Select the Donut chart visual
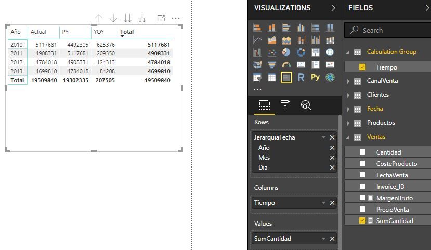 coord(301,52)
